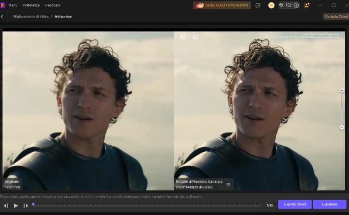Click the vertical zoom slider track

tap(342, 109)
